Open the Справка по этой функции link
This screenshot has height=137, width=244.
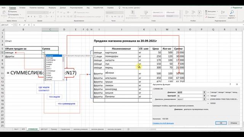163,123
